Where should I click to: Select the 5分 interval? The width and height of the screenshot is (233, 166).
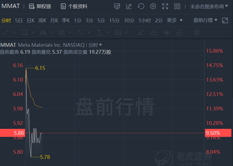pyautogui.click(x=101, y=20)
